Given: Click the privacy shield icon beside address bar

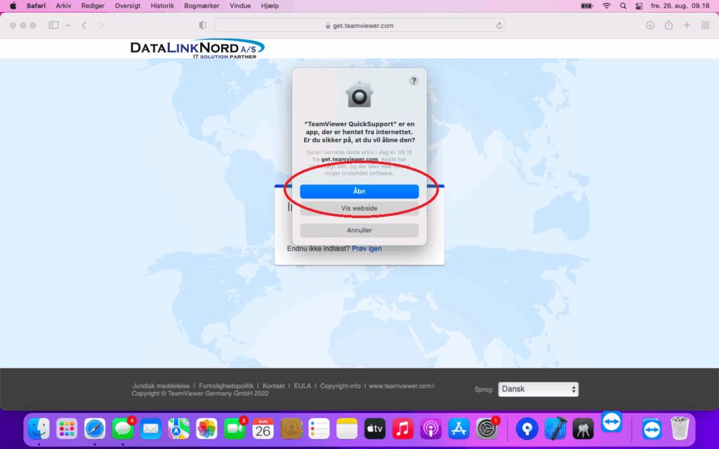Looking at the screenshot, I should pyautogui.click(x=203, y=25).
